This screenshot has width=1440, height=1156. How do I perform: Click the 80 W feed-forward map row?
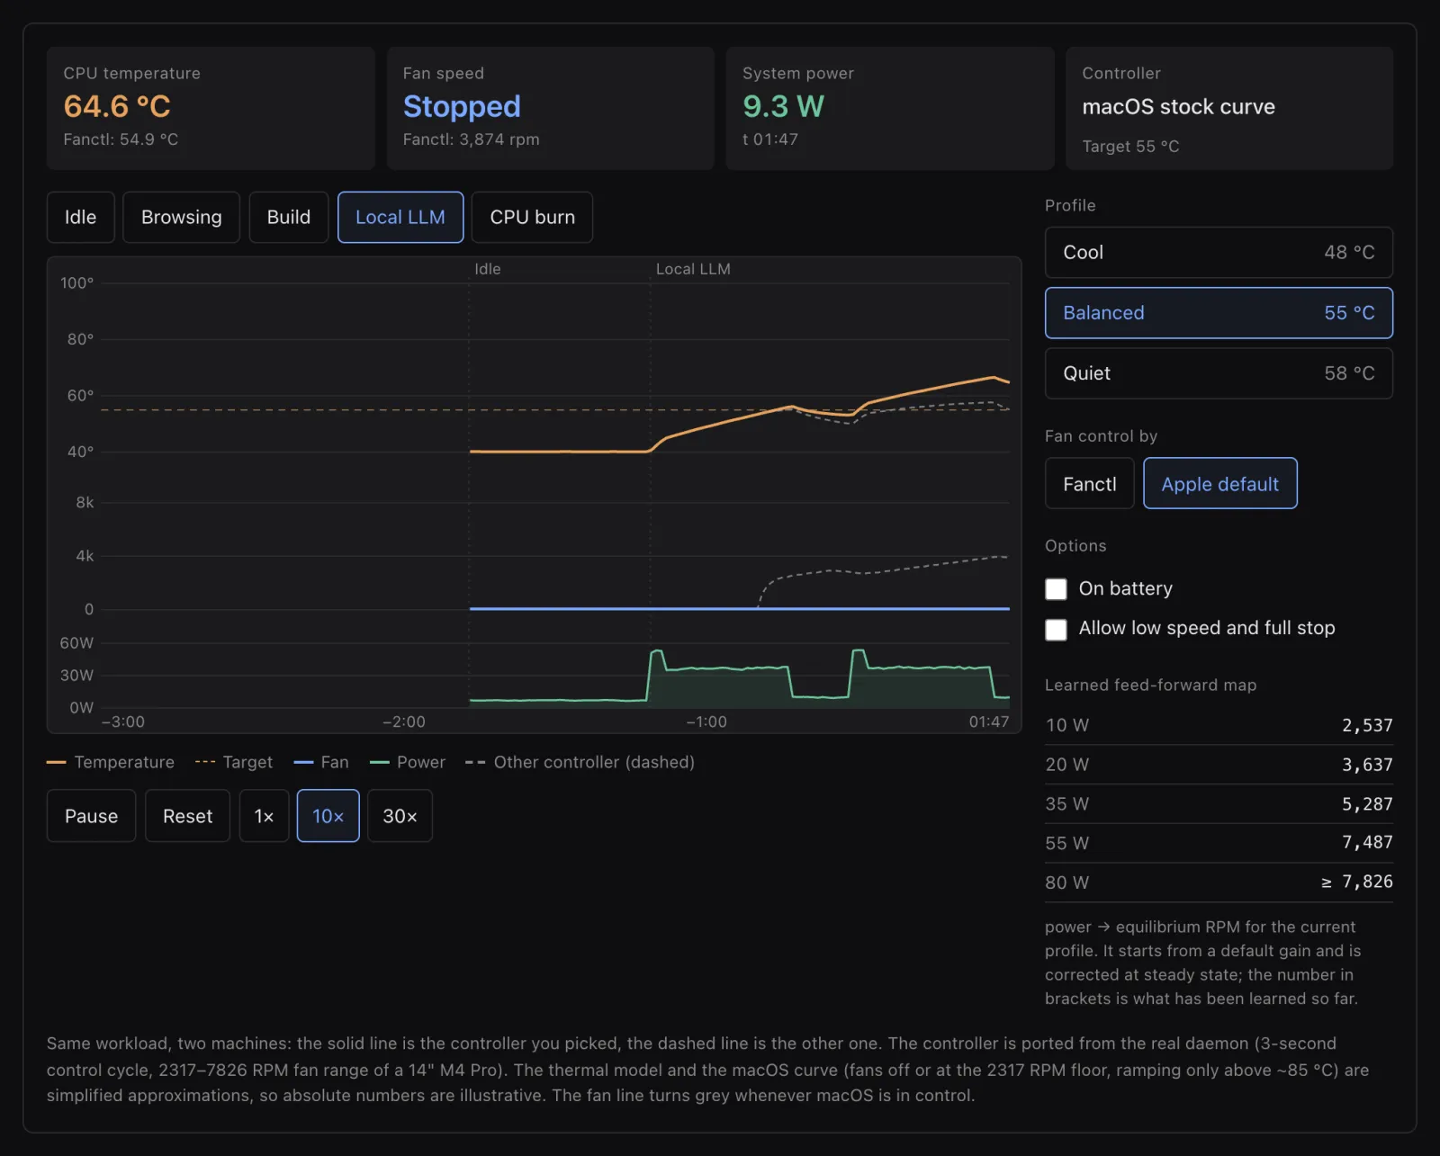(1219, 883)
